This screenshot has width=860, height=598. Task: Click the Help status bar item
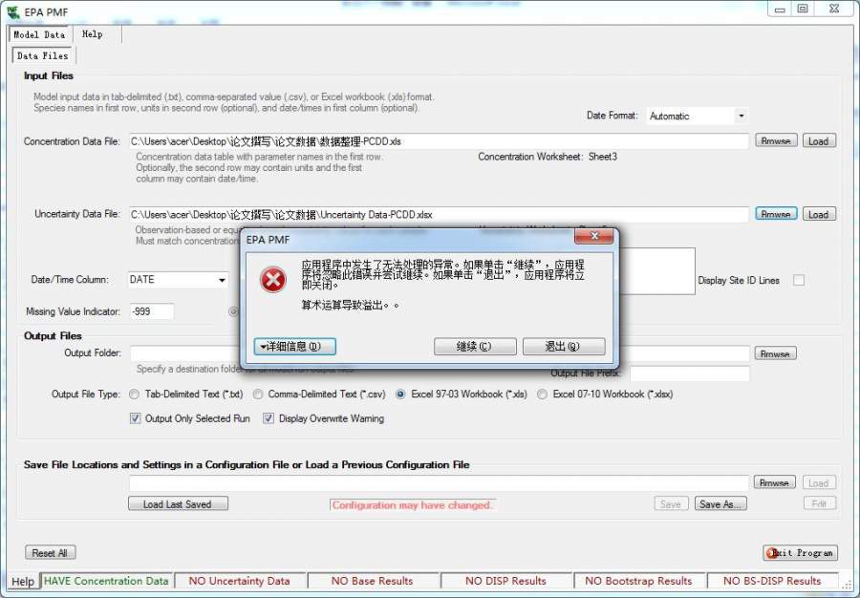[23, 581]
